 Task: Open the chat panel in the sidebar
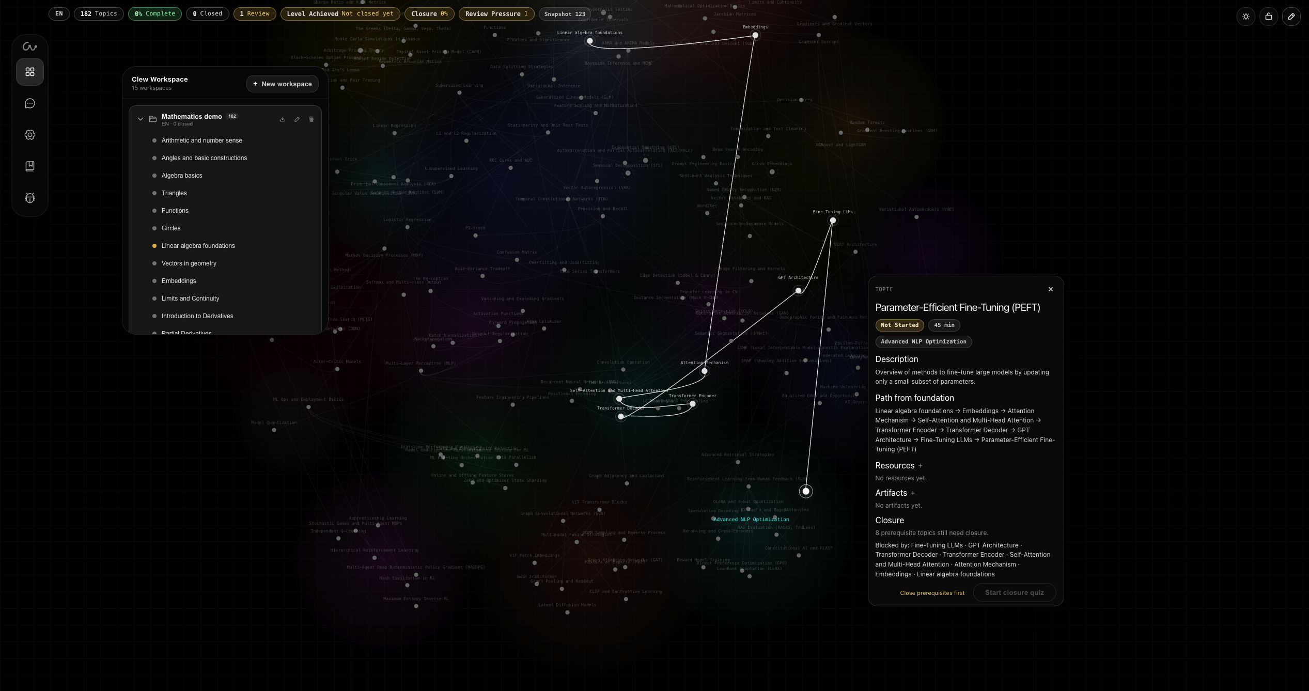click(29, 103)
